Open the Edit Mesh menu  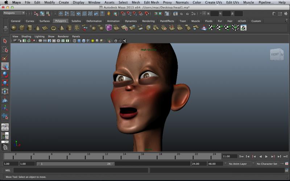[151, 3]
